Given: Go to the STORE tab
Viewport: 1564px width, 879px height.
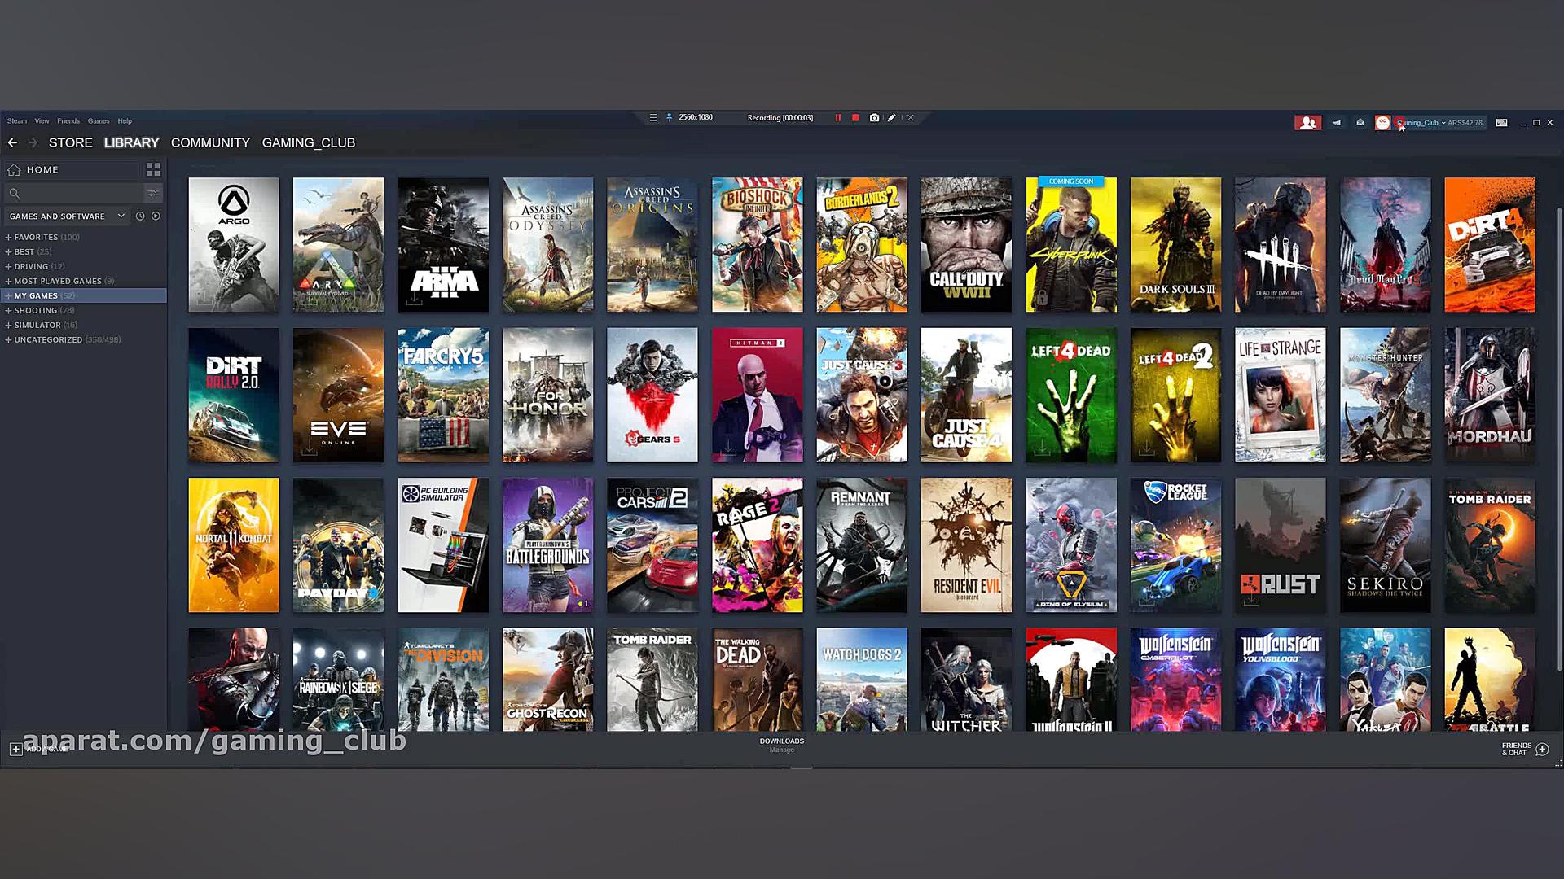Looking at the screenshot, I should click(x=70, y=142).
